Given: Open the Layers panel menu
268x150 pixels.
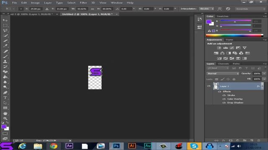Looking at the screenshot, I should [x=265, y=64].
